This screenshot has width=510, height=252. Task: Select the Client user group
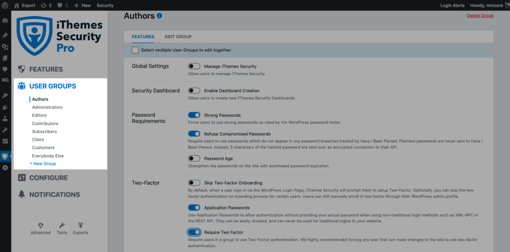tap(38, 140)
